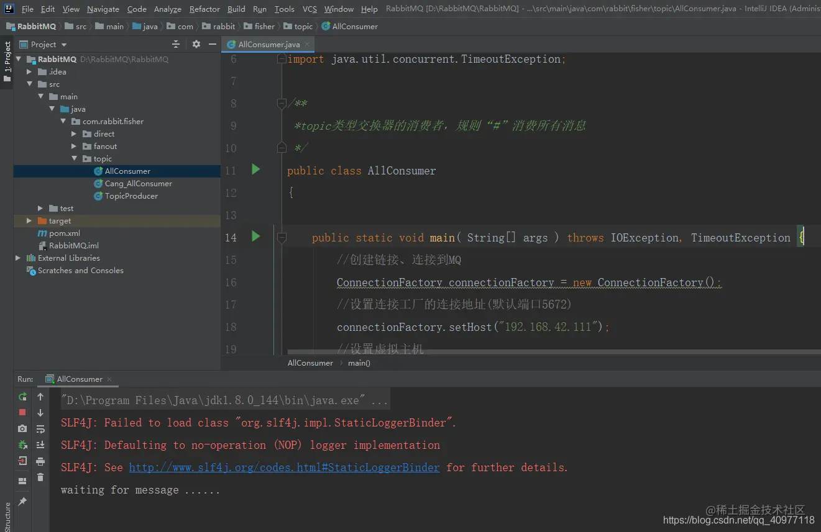Click RabbitMQ in the navigation bar
Viewport: 821px width, 532px height.
click(x=30, y=26)
